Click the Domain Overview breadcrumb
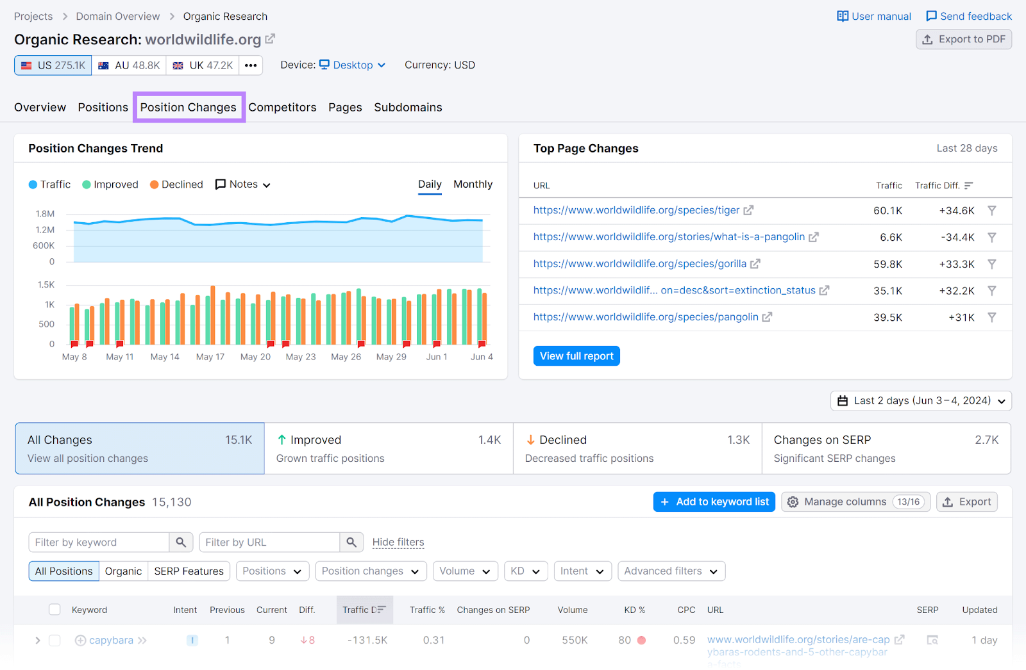This screenshot has width=1026, height=670. point(118,16)
